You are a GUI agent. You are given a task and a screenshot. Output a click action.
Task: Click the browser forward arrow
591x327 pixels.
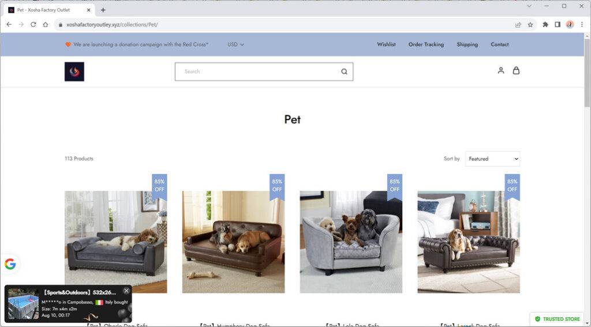click(x=21, y=24)
